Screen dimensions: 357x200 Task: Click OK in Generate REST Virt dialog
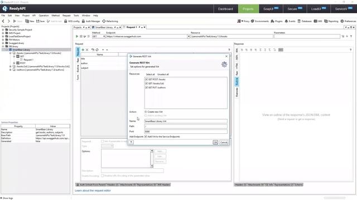coord(215,142)
